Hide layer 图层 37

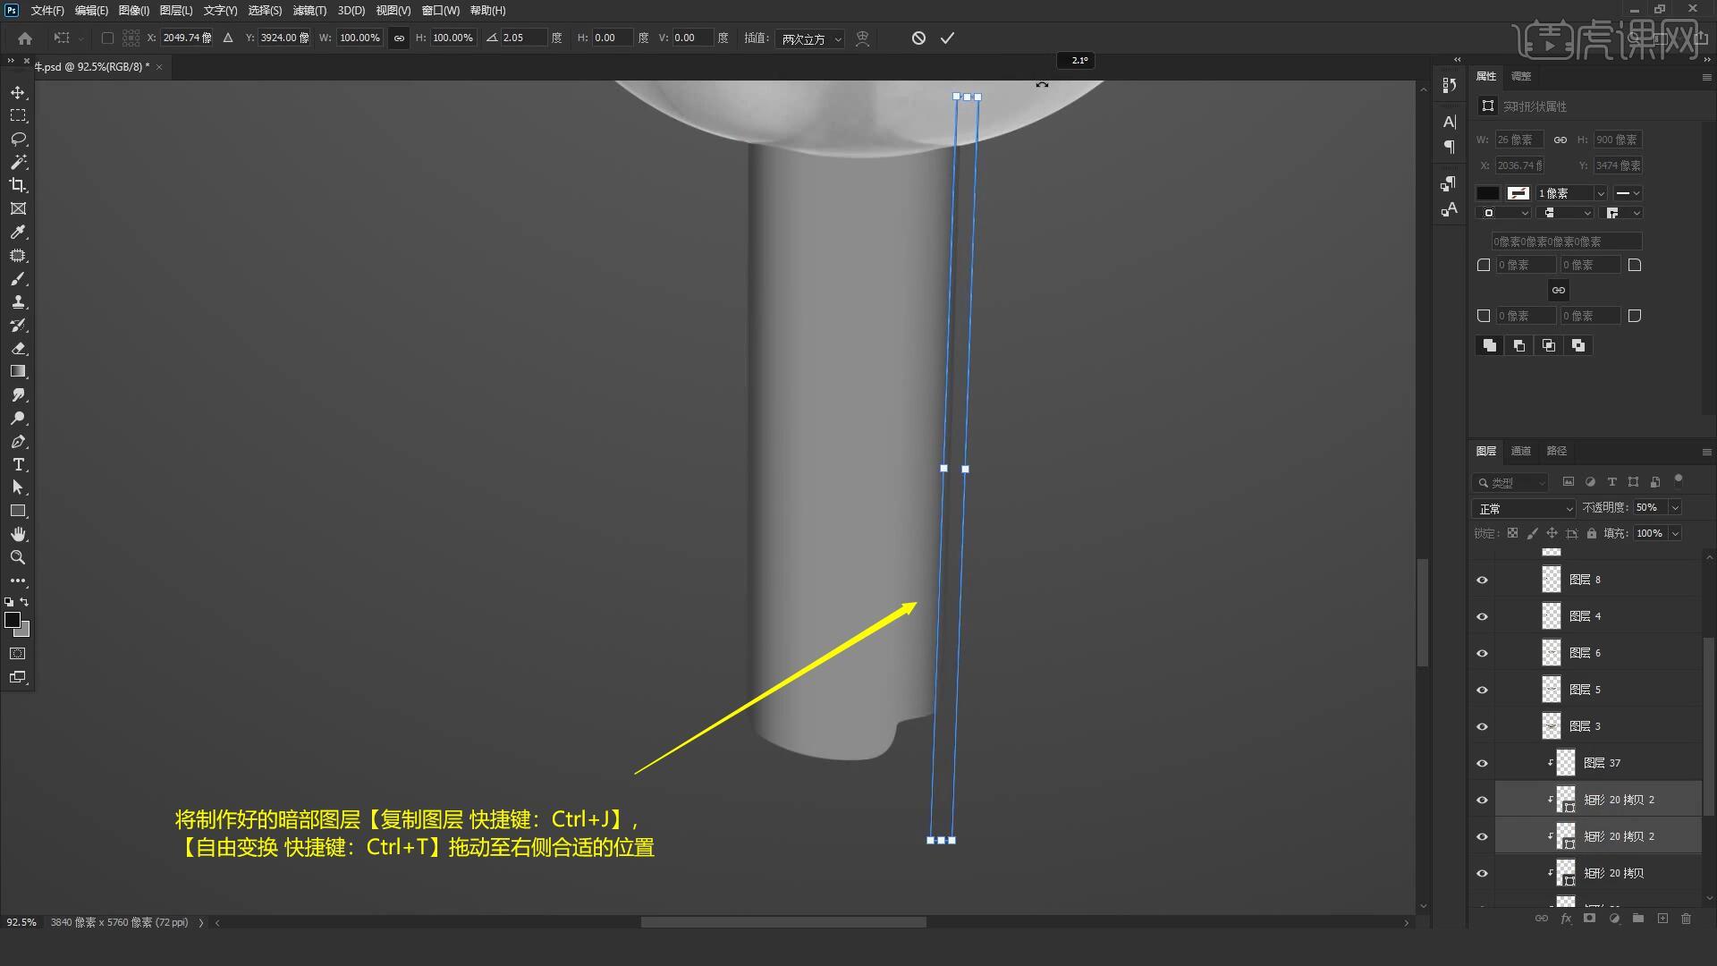click(1482, 763)
